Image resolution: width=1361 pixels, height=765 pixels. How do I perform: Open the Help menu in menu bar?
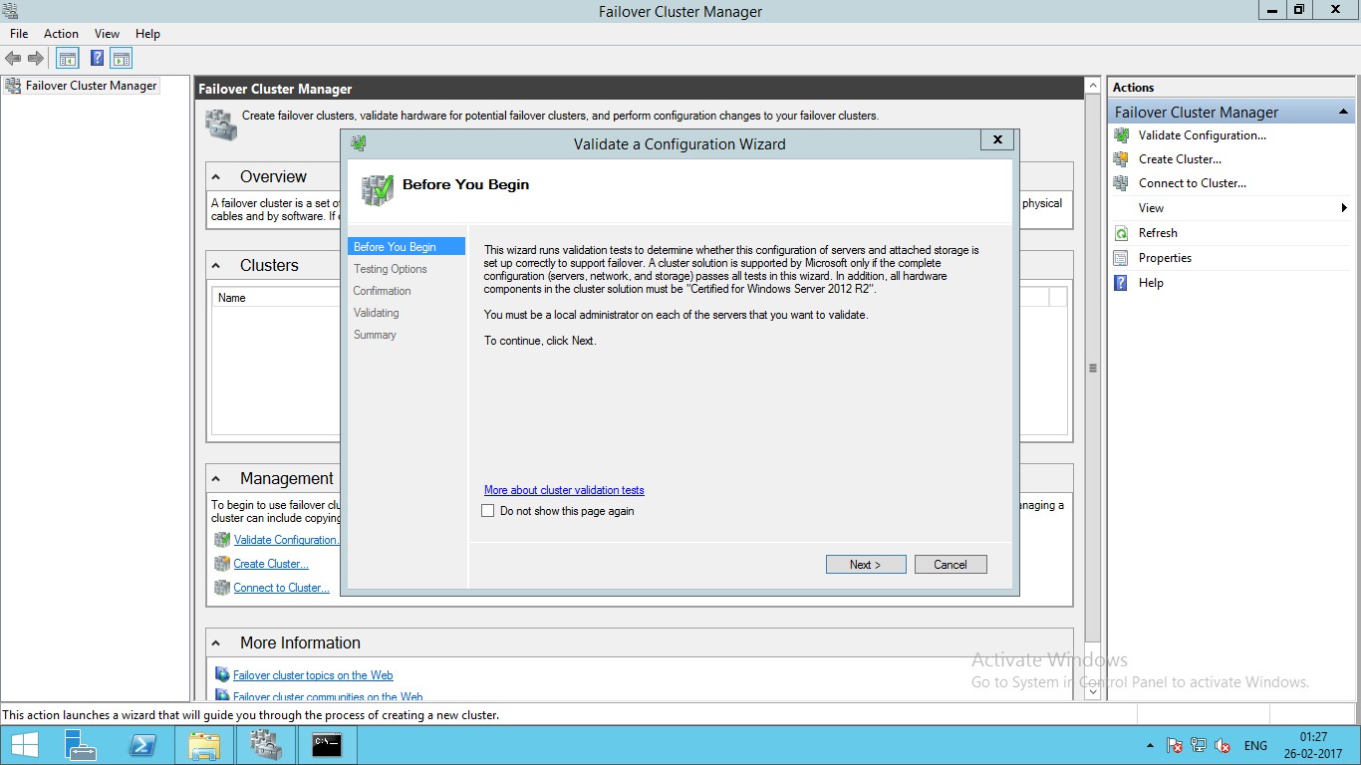click(x=147, y=34)
